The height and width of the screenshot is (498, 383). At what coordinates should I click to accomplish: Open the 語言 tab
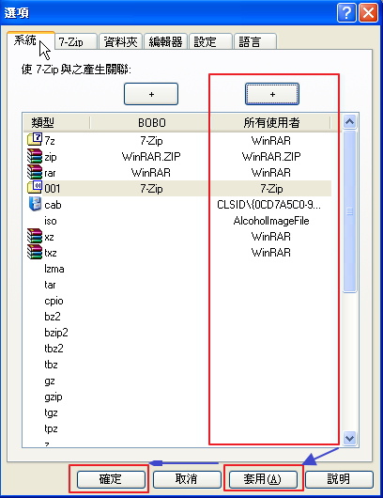tap(255, 42)
